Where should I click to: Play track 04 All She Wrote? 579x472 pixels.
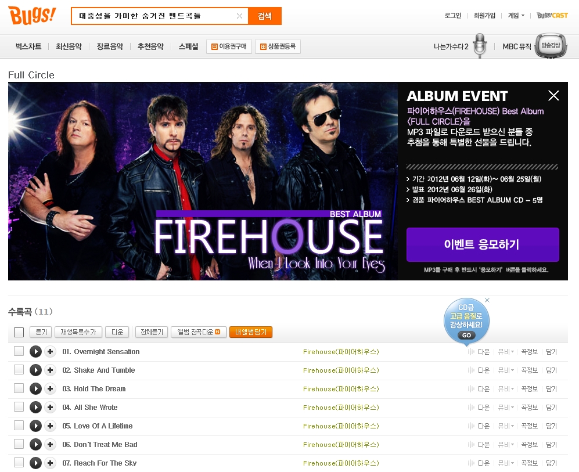[x=35, y=408]
